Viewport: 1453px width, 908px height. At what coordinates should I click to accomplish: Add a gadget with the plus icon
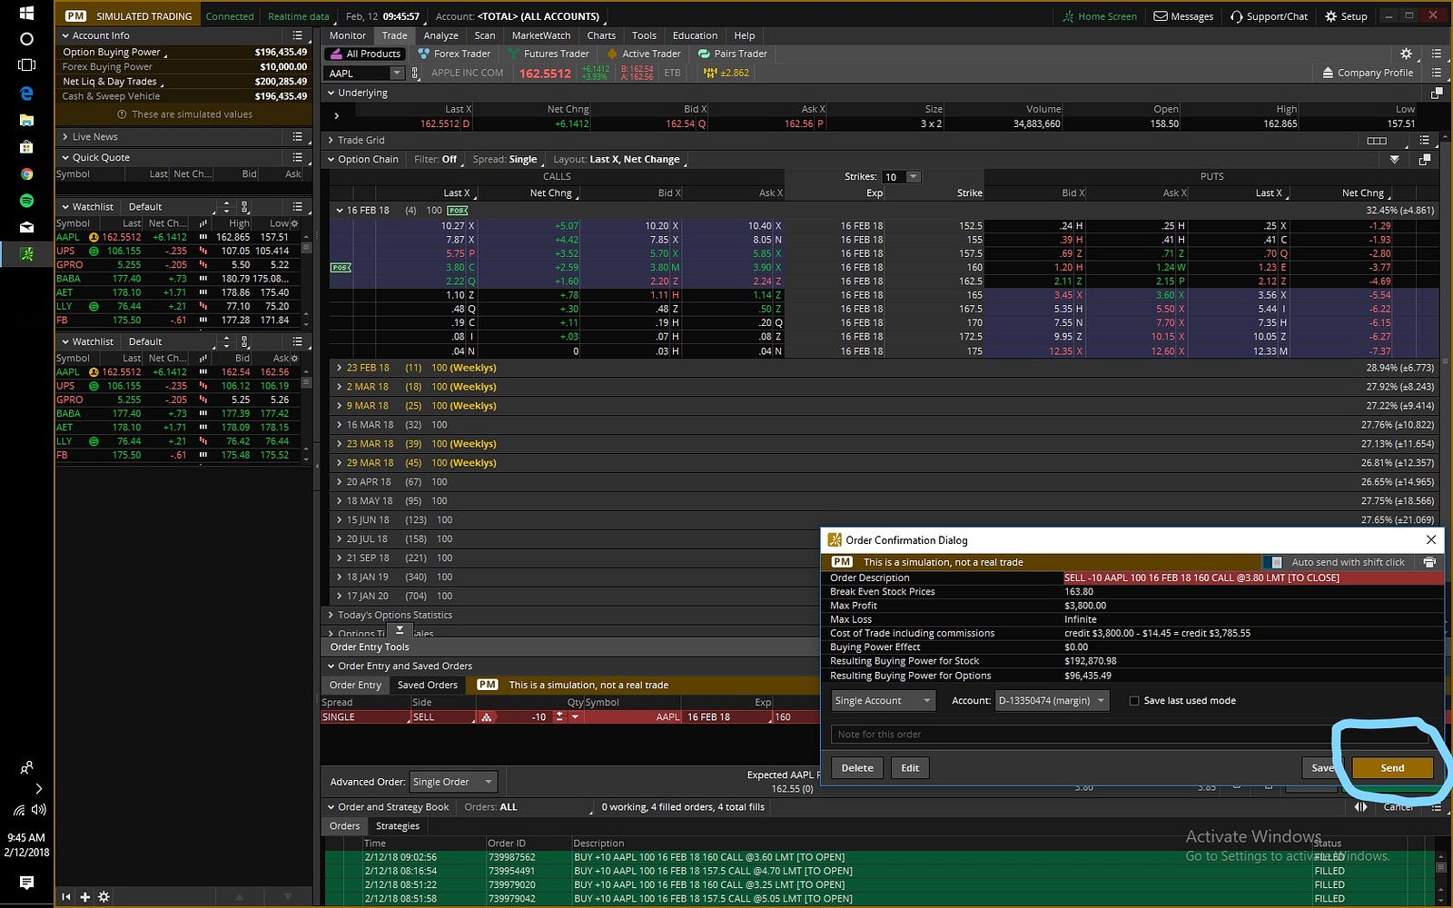[84, 896]
